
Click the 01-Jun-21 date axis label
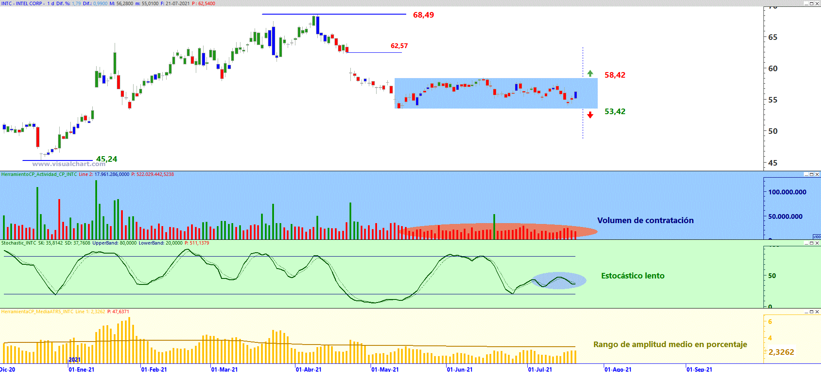pyautogui.click(x=460, y=369)
